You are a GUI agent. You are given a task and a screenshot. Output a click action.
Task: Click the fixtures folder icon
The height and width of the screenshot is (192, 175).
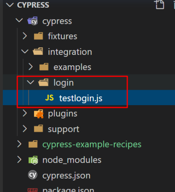click(38, 36)
